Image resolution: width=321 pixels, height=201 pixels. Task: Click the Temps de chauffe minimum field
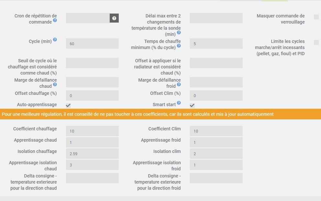216,44
